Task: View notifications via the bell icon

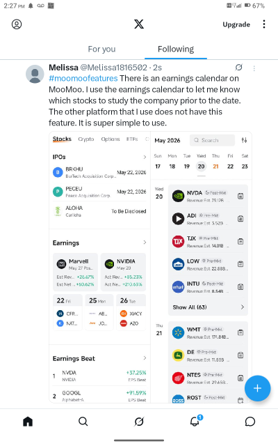Action: point(195,421)
